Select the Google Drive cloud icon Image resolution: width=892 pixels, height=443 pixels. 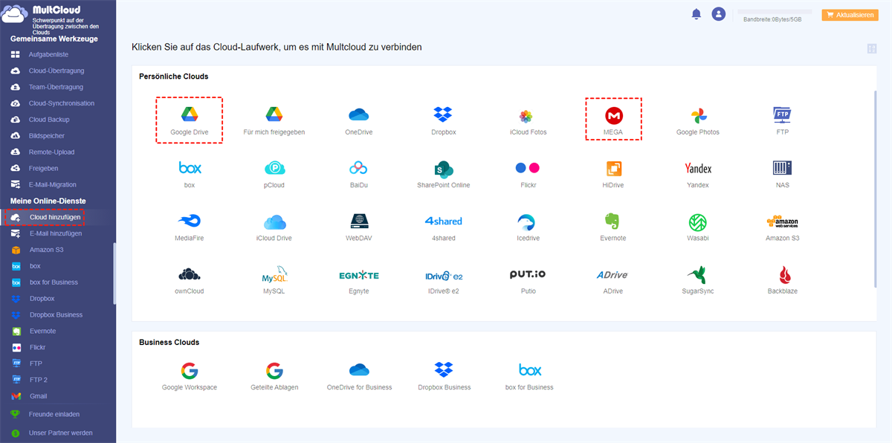click(190, 115)
